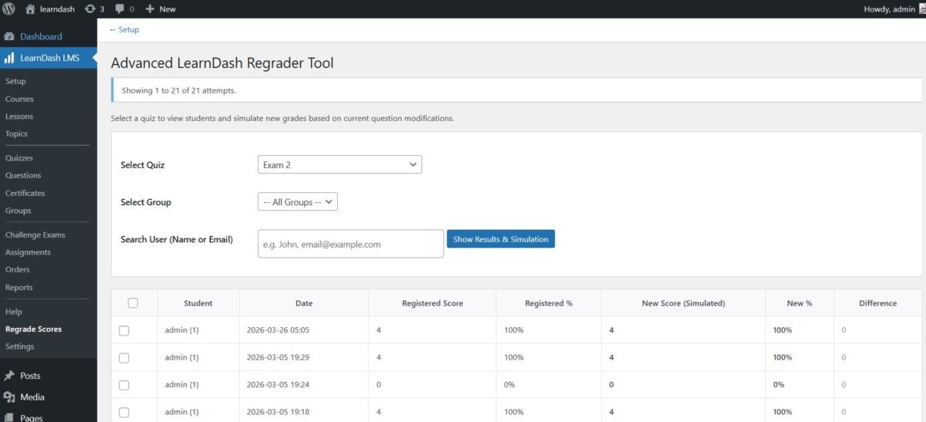Follow the Setup back link
Viewport: 926px width, 422px height.
click(124, 29)
